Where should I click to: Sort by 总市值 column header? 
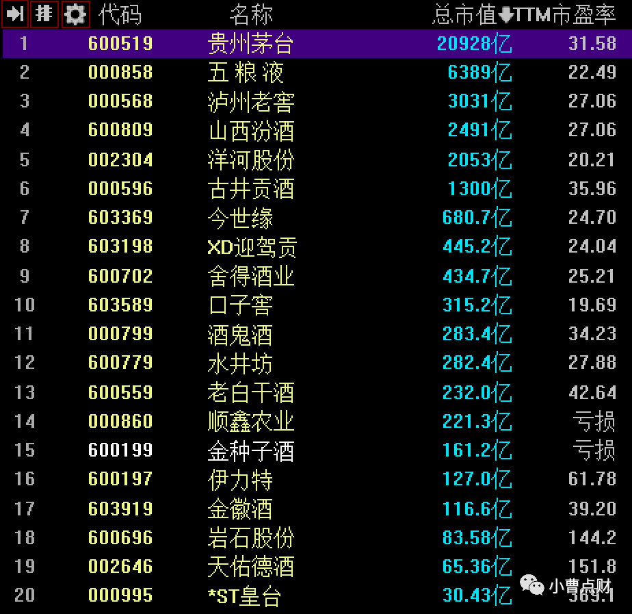[464, 14]
